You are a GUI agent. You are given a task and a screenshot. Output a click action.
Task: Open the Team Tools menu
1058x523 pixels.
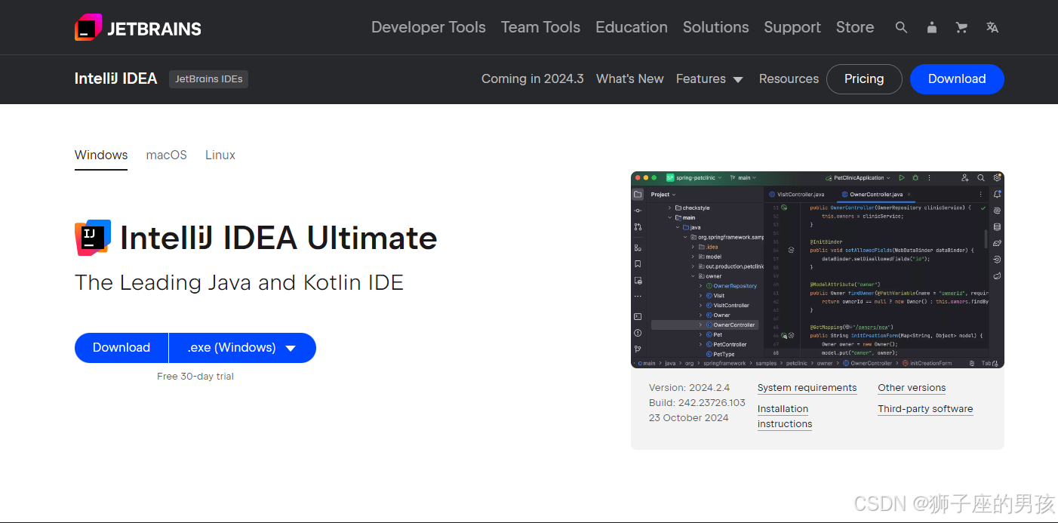[x=540, y=27]
